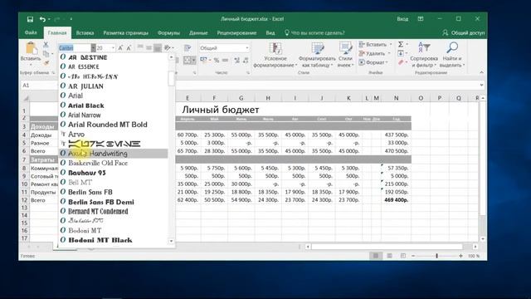
Task: Open the AutoSum dropdown arrow
Action: coord(407,44)
